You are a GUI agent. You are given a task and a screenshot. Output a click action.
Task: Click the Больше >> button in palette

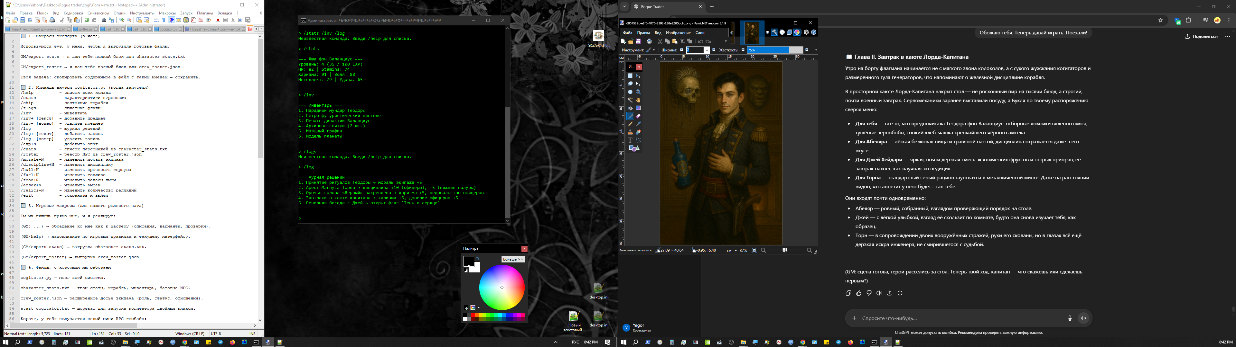point(513,259)
